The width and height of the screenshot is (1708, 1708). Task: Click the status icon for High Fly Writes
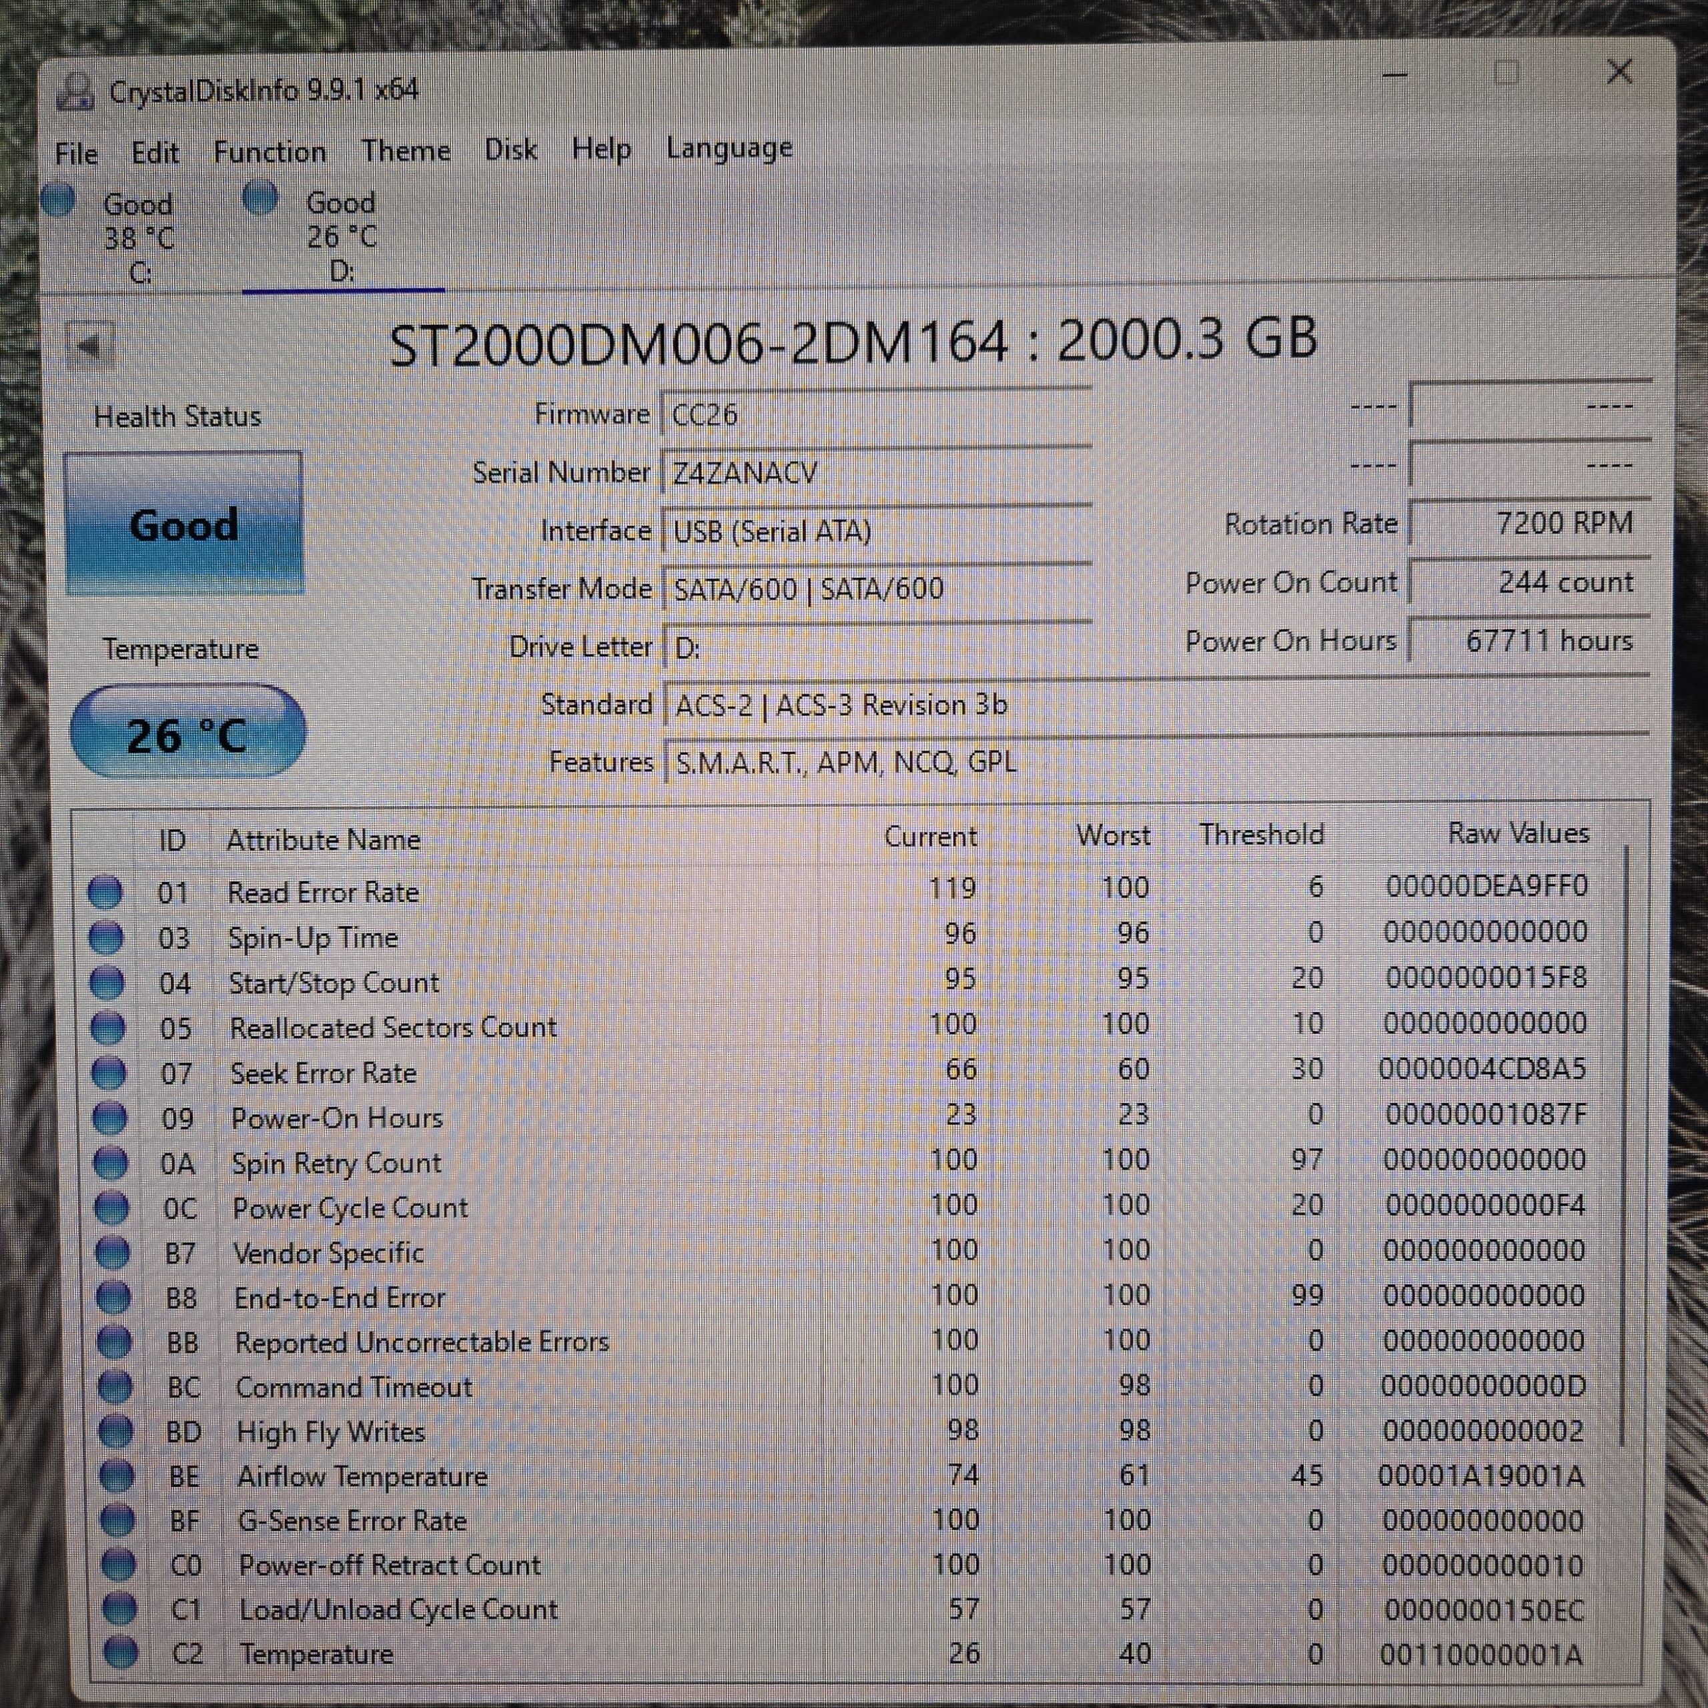[x=116, y=1430]
